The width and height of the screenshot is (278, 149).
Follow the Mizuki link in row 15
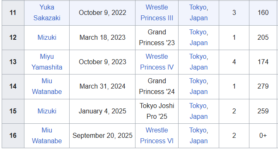pos(47,111)
